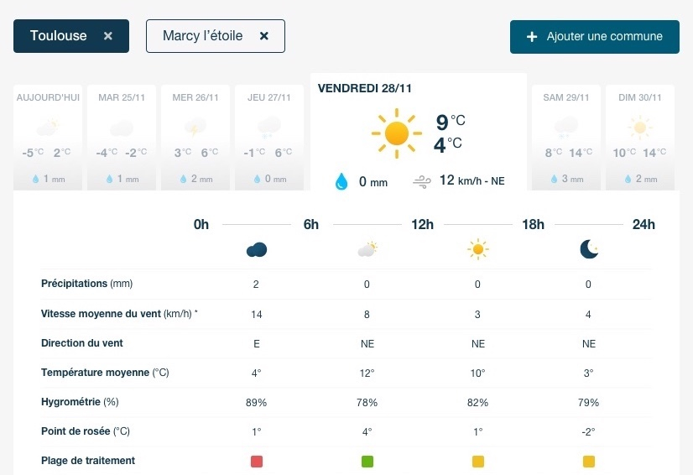The height and width of the screenshot is (475, 693).
Task: Open the DIM 30/11 sunny card
Action: coord(639,138)
